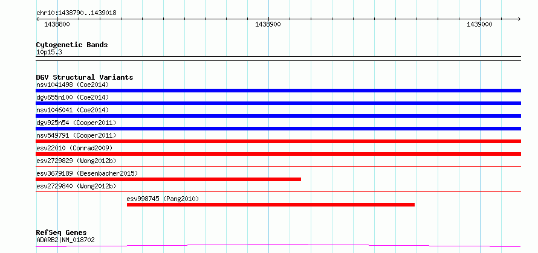Click the 1439000 ruler coordinate
538x253 pixels.
point(479,24)
